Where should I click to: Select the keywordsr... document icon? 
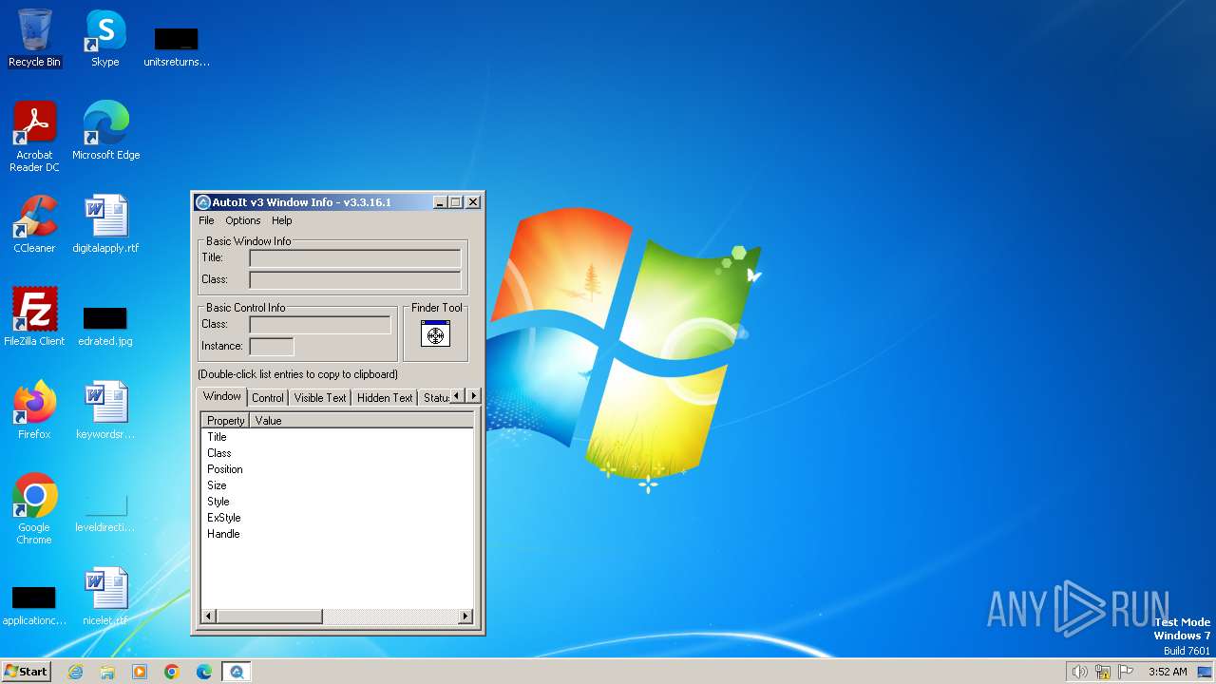(105, 409)
